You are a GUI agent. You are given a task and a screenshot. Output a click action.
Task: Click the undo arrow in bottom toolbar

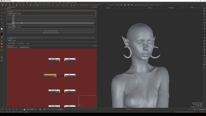(x=3, y=110)
